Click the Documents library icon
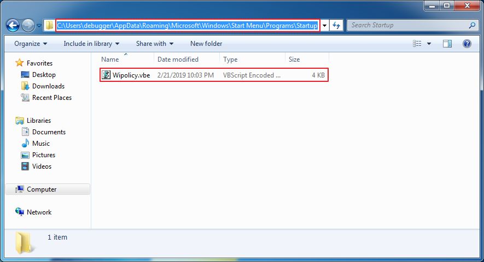 click(x=25, y=132)
